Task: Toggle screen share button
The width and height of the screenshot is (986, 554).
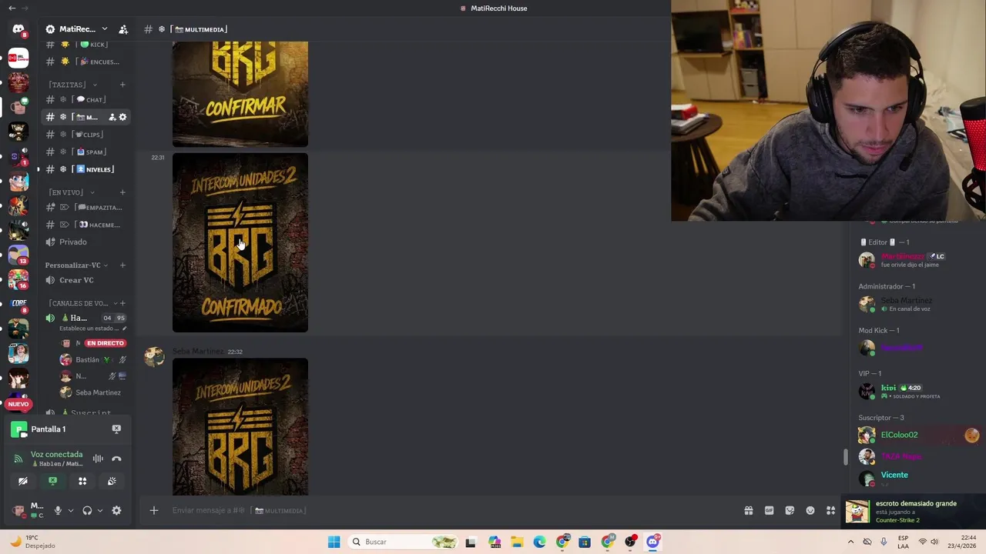Action: pyautogui.click(x=52, y=481)
